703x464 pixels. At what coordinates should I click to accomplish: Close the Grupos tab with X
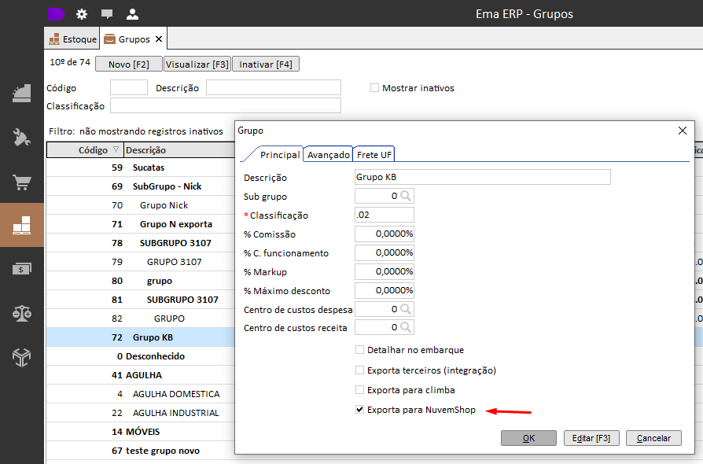tap(159, 39)
